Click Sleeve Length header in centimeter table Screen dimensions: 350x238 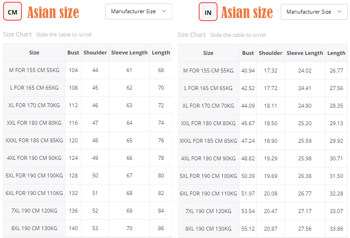(129, 53)
